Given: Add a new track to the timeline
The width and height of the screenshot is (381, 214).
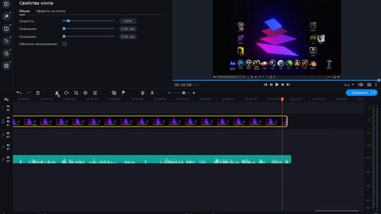Looking at the screenshot, I should tap(7, 99).
